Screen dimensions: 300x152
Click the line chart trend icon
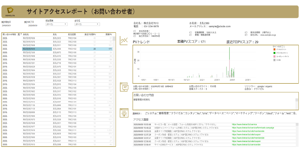pos(124,40)
